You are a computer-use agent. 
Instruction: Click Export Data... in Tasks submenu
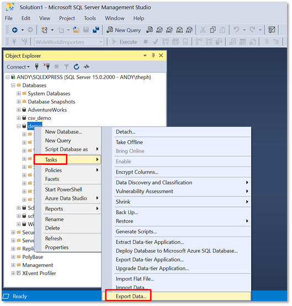click(x=176, y=297)
